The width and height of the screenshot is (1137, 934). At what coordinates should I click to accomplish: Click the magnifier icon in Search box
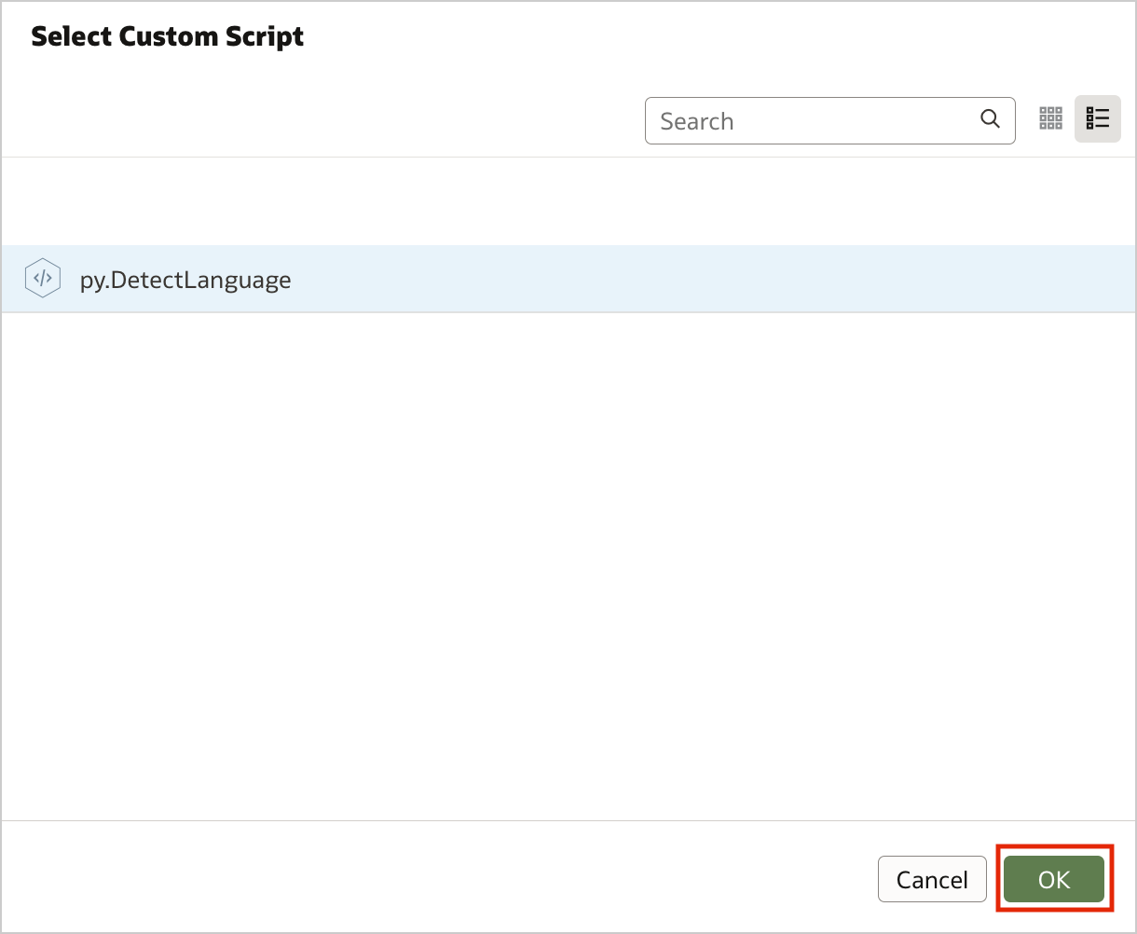pyautogui.click(x=990, y=119)
